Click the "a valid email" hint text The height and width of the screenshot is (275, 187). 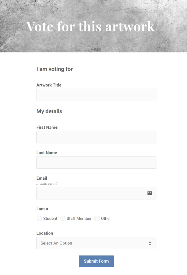(47, 184)
